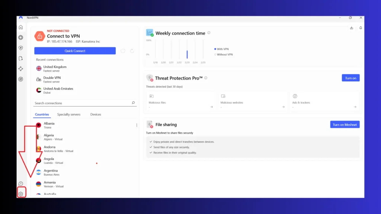Open the help question-mark icon in sidebar

pos(21,184)
